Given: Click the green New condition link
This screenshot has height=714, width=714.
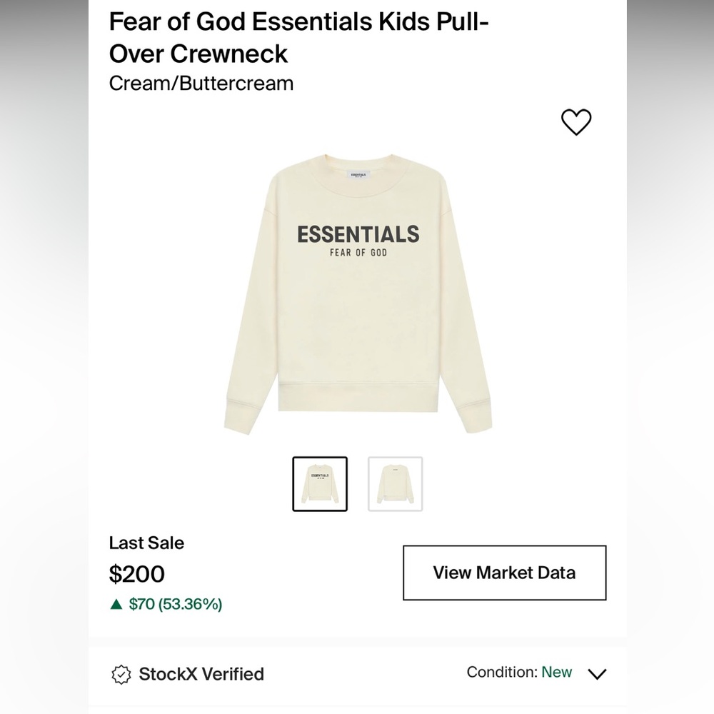Looking at the screenshot, I should pos(556,672).
